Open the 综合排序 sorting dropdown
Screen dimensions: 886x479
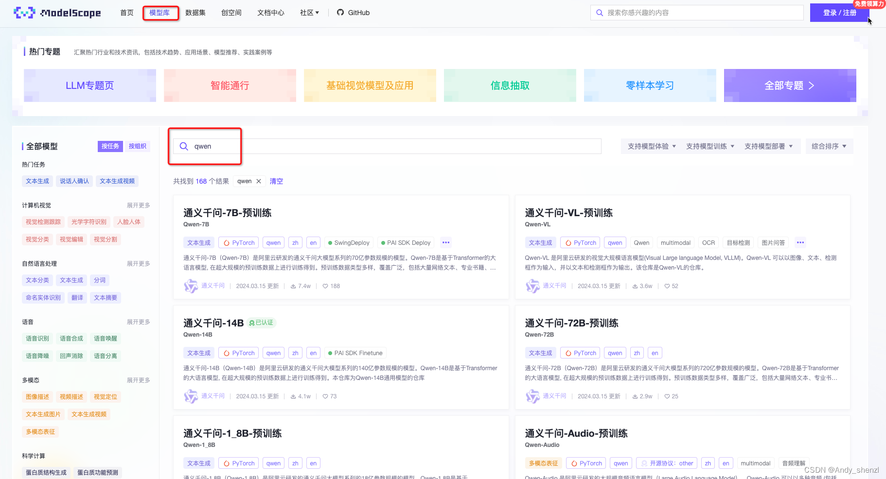[x=829, y=146]
